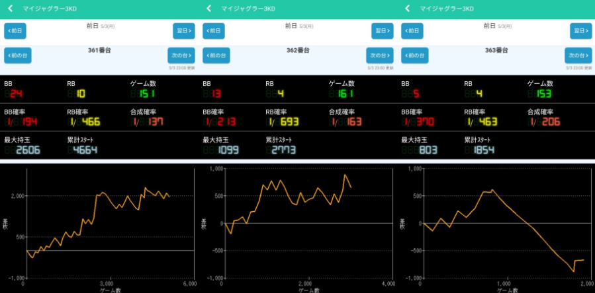
Task: Click the back arrow in the middle header
Action: [208, 9]
